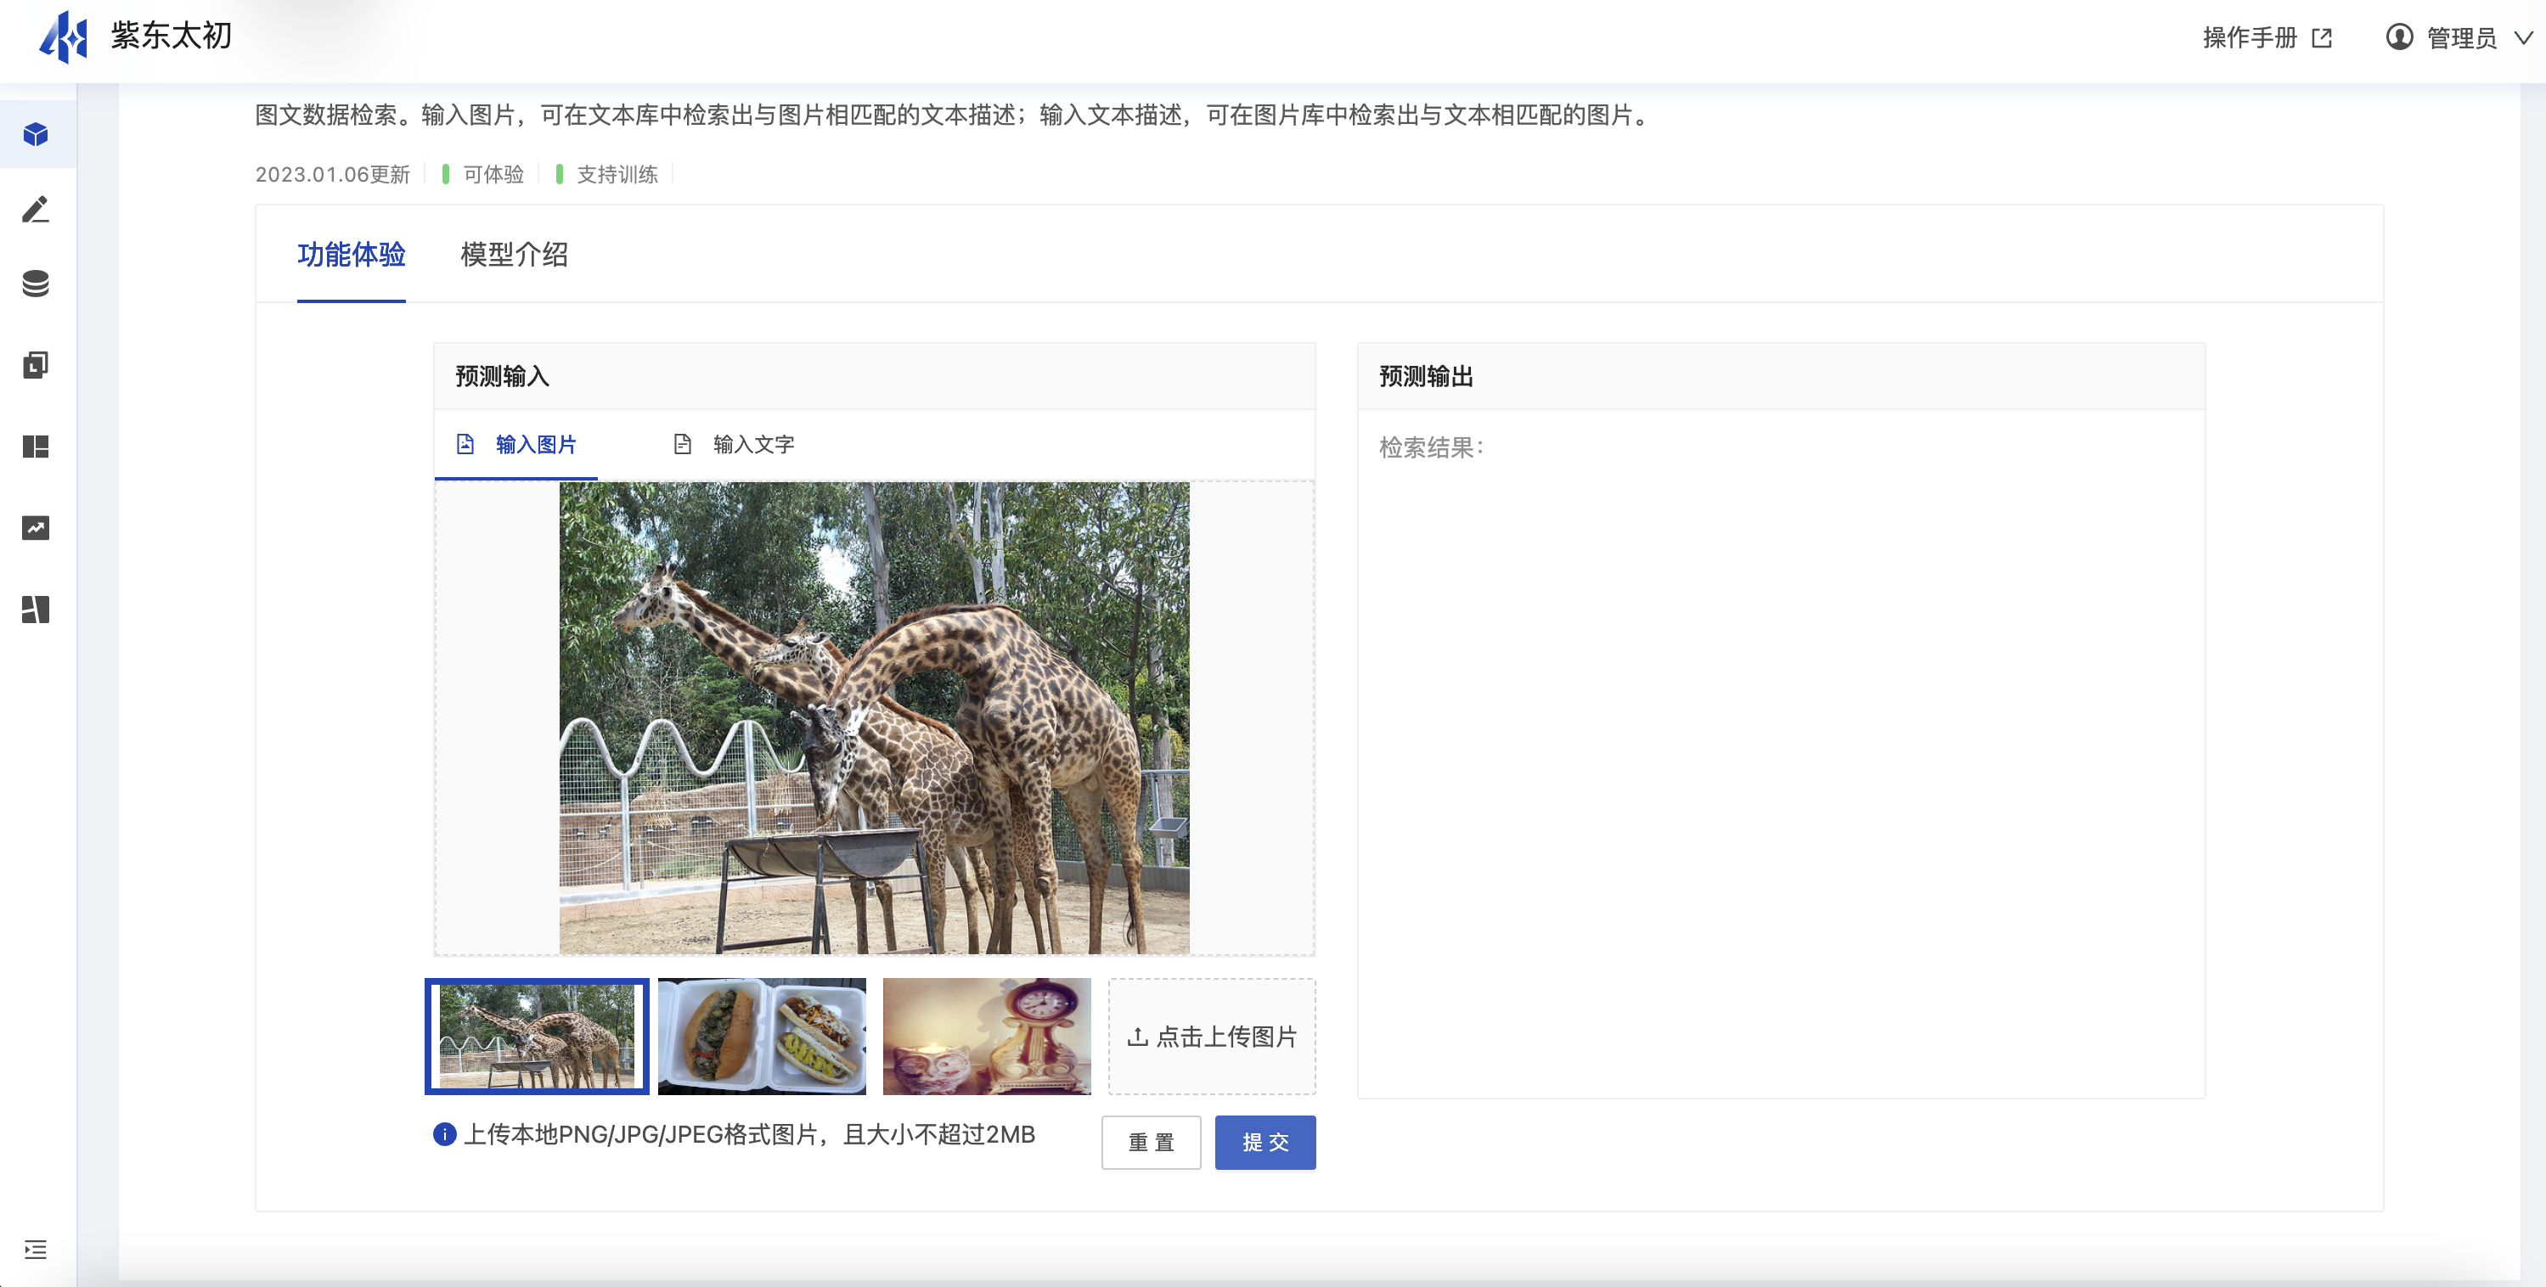
Task: Select the 输入文字 input tab
Action: (x=734, y=445)
